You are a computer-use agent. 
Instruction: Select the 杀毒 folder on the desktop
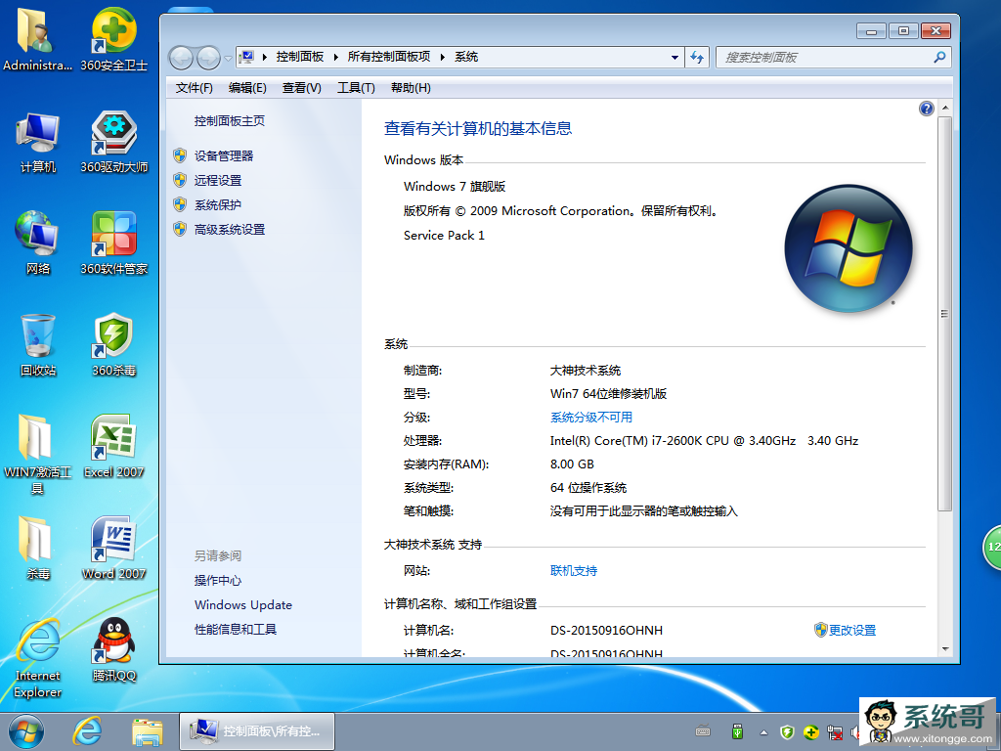38,548
